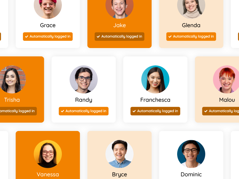
Task: Click checkmark icon on Glenda's badge
Action: pyautogui.click(x=170, y=36)
